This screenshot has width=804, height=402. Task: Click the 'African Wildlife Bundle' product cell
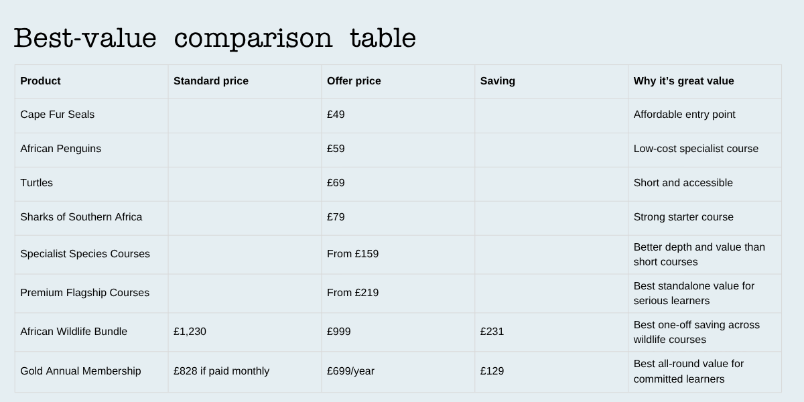(x=74, y=332)
